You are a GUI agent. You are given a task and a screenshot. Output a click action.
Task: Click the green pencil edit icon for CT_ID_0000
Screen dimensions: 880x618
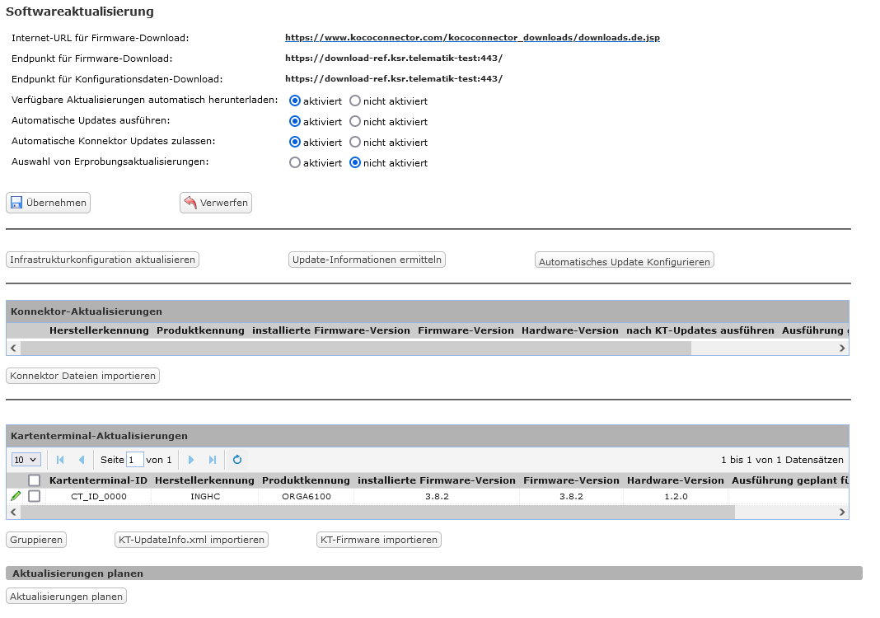16,496
